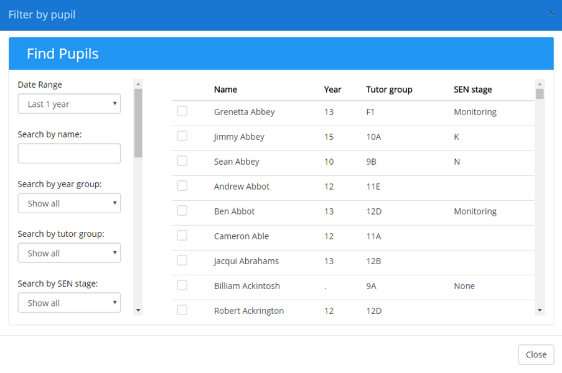This screenshot has height=373, width=562.
Task: Check the box beside Jacqui Abrahams
Action: (182, 261)
